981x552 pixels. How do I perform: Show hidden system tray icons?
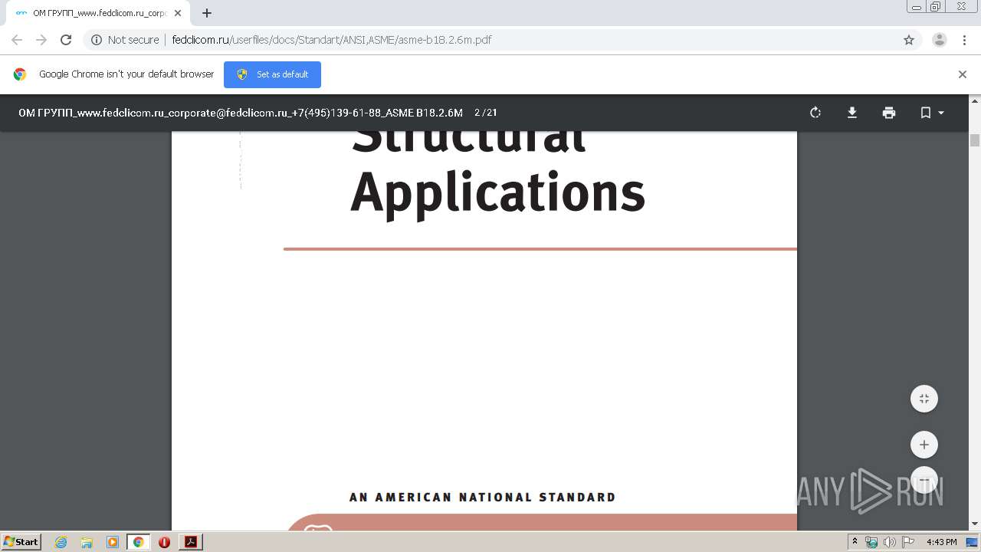coord(855,542)
